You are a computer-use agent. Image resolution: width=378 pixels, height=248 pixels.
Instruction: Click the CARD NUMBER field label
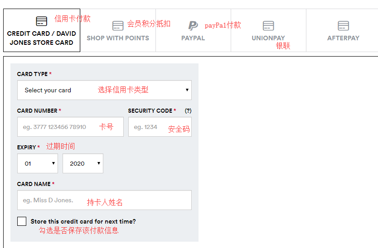coord(37,111)
